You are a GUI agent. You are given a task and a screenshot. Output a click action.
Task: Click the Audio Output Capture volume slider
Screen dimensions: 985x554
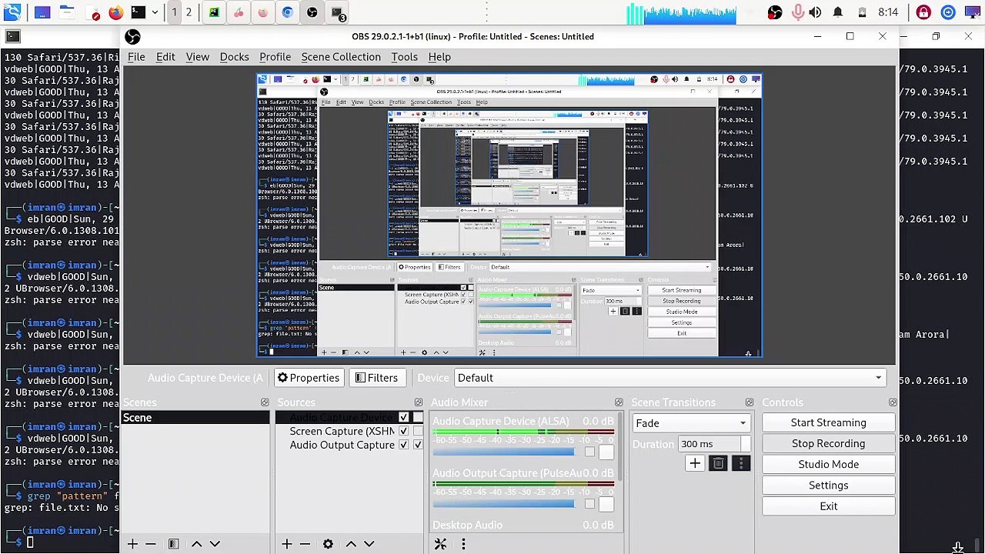coord(504,504)
